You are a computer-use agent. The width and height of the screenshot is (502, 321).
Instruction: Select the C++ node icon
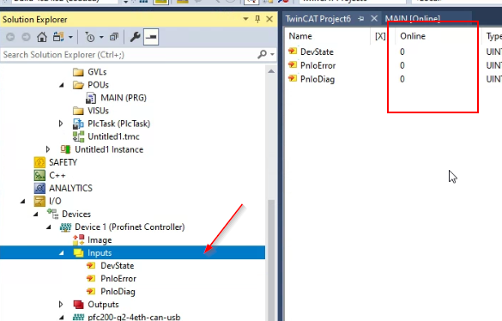pyautogui.click(x=39, y=175)
